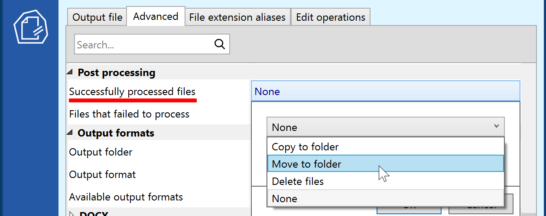Choose Copy to folder from the list
The height and width of the screenshot is (216, 546).
tap(305, 147)
